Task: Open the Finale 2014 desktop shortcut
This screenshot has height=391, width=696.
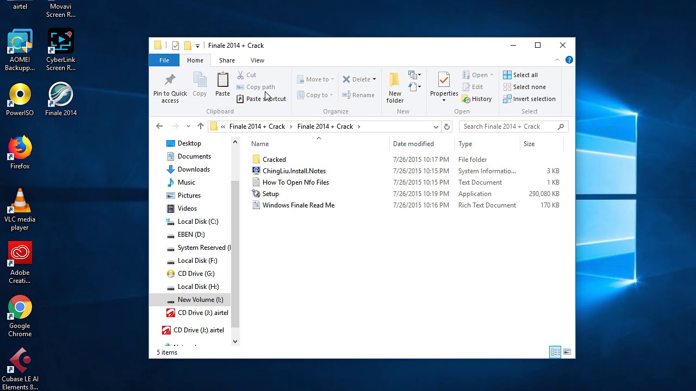Action: [61, 99]
